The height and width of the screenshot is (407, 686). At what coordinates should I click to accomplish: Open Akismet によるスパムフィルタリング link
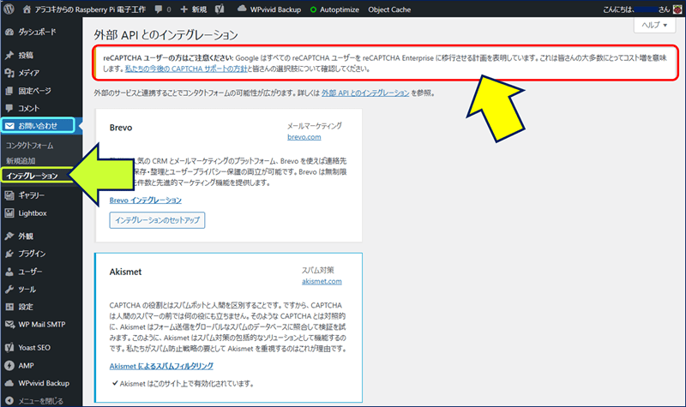pyautogui.click(x=161, y=366)
